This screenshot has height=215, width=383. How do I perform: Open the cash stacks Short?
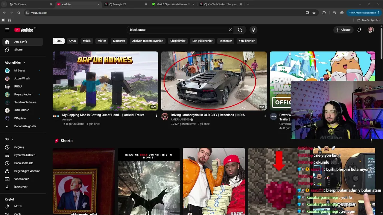pos(214,182)
